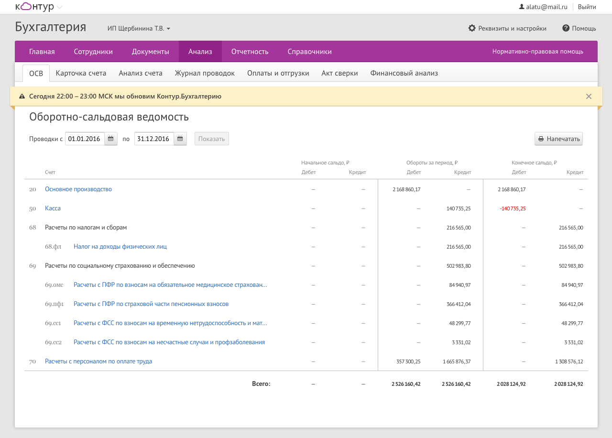Open the Касса account link

[53, 208]
